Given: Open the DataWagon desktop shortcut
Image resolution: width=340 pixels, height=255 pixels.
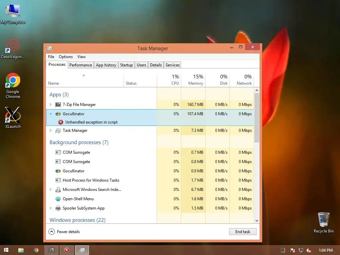Looking at the screenshot, I should click(13, 48).
